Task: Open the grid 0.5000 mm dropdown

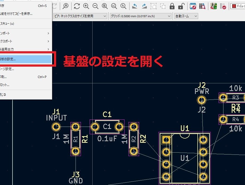Action: pos(140,16)
